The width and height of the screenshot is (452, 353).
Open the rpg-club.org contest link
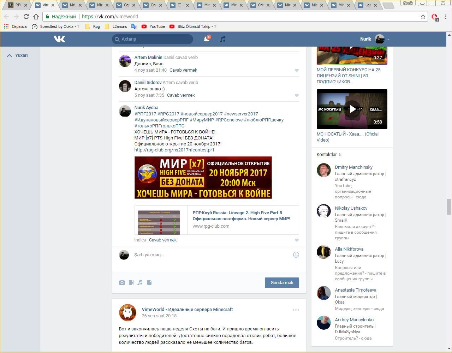click(x=174, y=150)
